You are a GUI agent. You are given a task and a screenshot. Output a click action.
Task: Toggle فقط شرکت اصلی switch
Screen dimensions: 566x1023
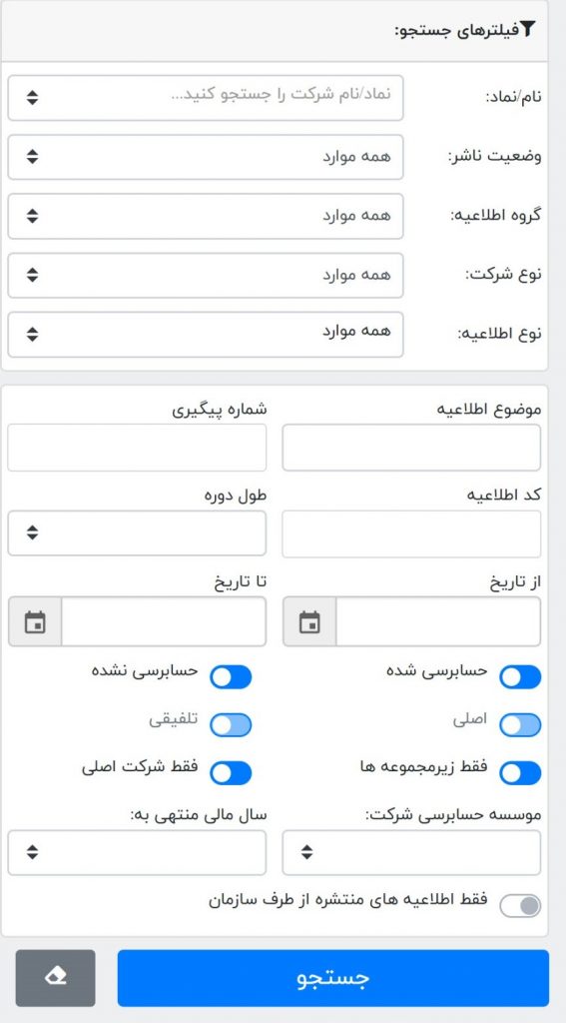coord(231,773)
